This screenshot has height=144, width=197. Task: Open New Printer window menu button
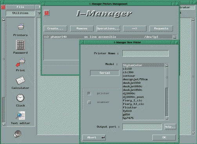[x=82, y=42]
